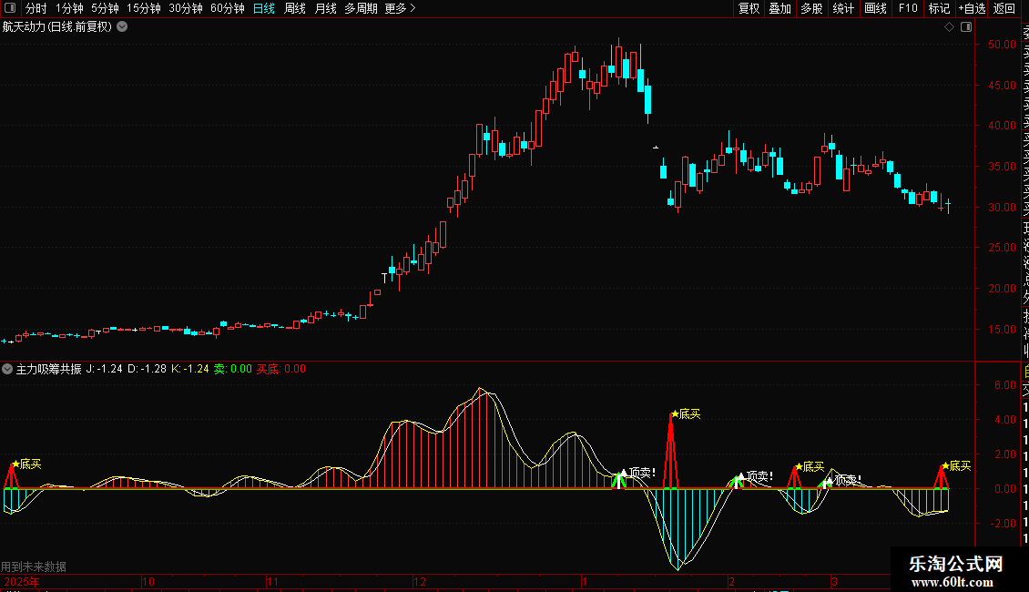This screenshot has width=1029, height=592.
Task: Select the 日线 daily chart tab
Action: click(264, 8)
